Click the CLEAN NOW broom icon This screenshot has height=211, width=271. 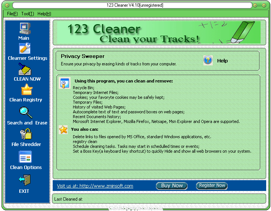[25, 69]
